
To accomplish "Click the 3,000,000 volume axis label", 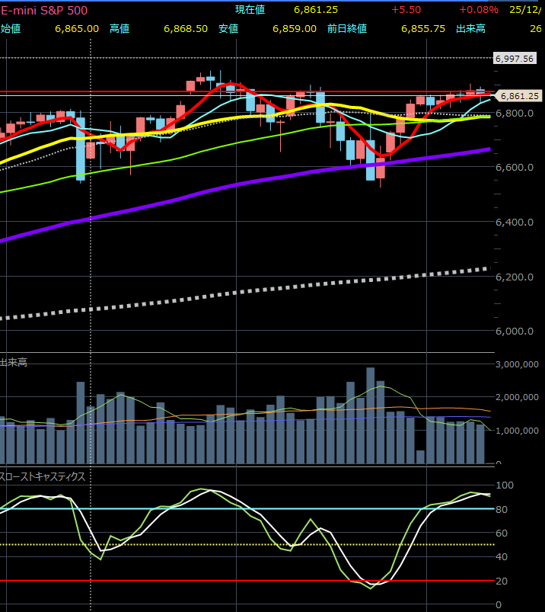I will coord(517,365).
